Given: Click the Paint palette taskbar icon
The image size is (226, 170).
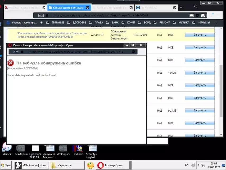Looking at the screenshot, I should (x=90, y=165).
